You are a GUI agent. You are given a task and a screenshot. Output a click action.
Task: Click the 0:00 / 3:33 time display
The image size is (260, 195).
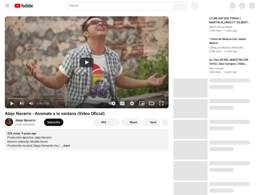tap(43, 104)
